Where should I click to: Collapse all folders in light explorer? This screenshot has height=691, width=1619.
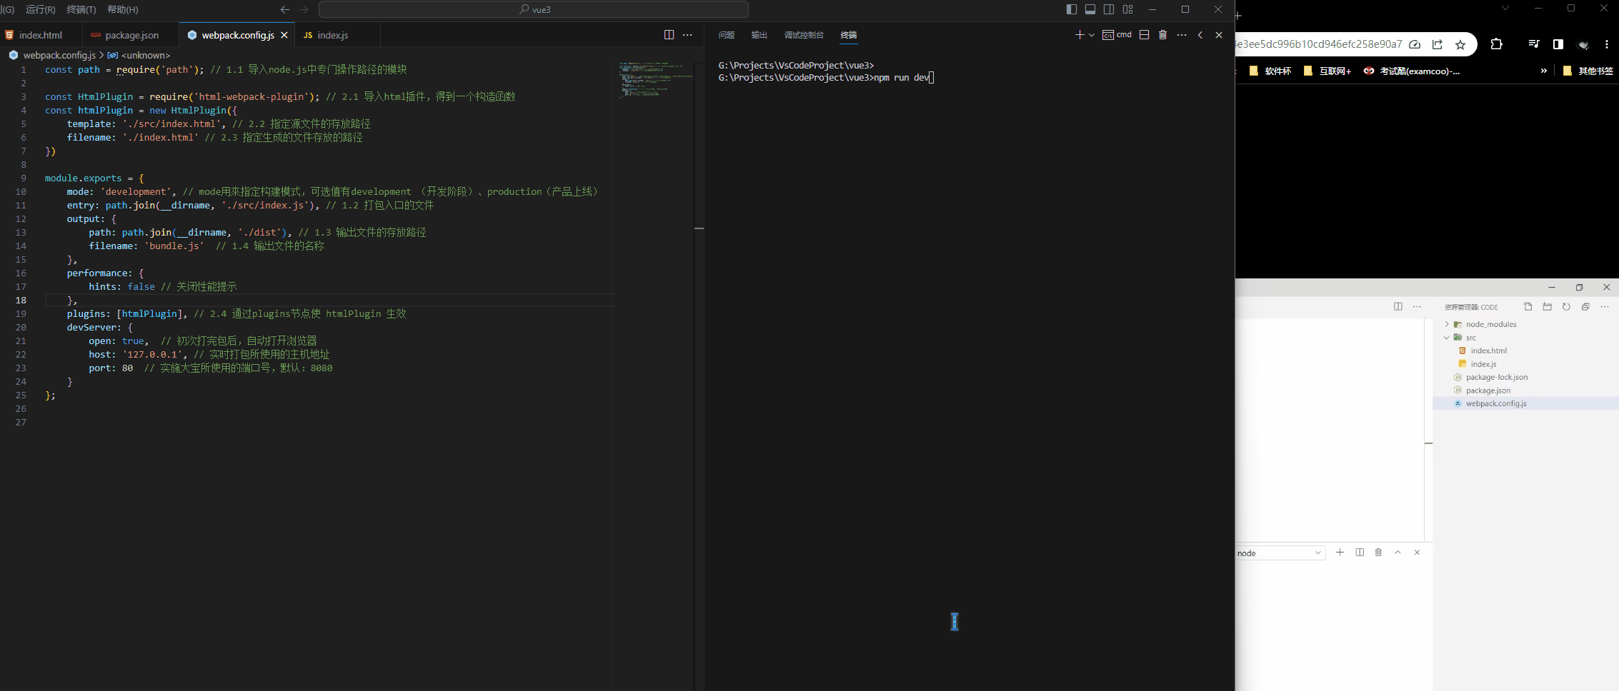[1585, 307]
